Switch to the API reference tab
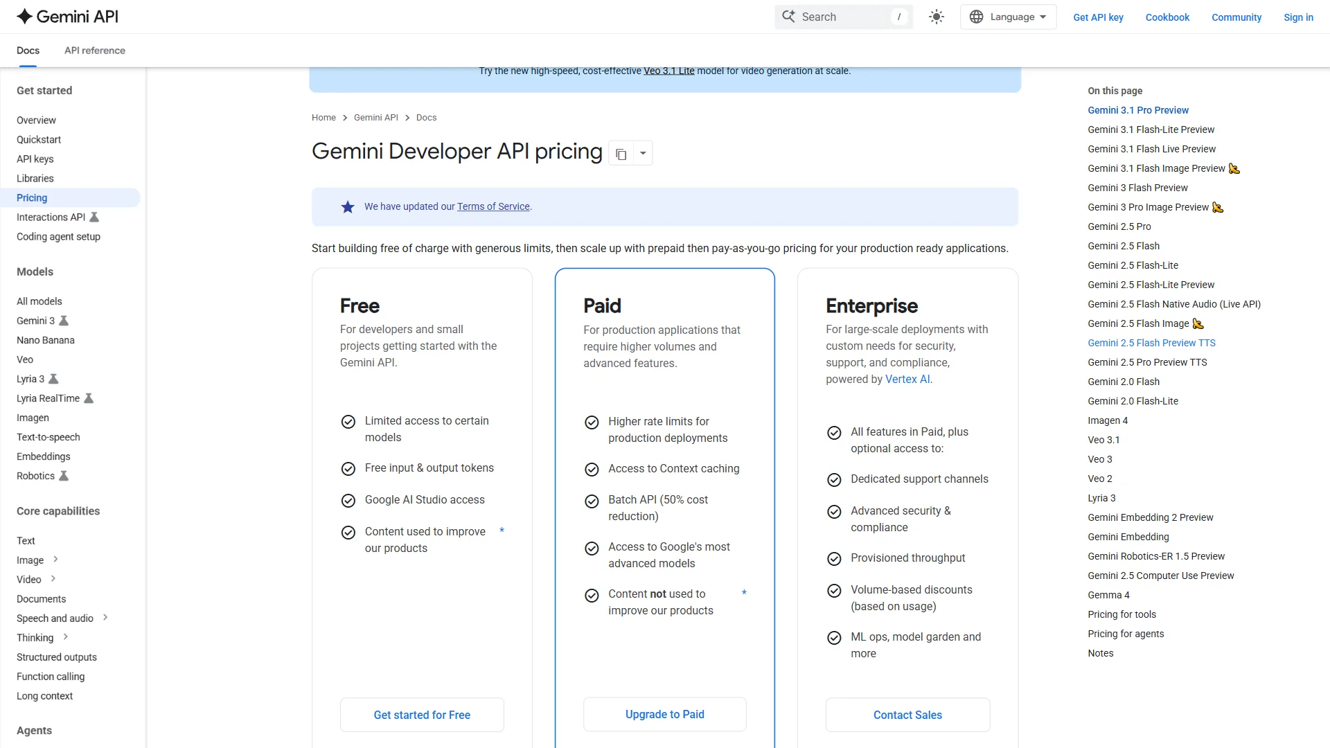This screenshot has width=1330, height=748. pyautogui.click(x=95, y=51)
